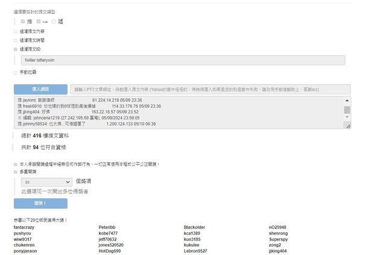386x255 pixels.
Task: Toggle the 多重開獎 multiple draw checkbox
Action: (x=15, y=171)
